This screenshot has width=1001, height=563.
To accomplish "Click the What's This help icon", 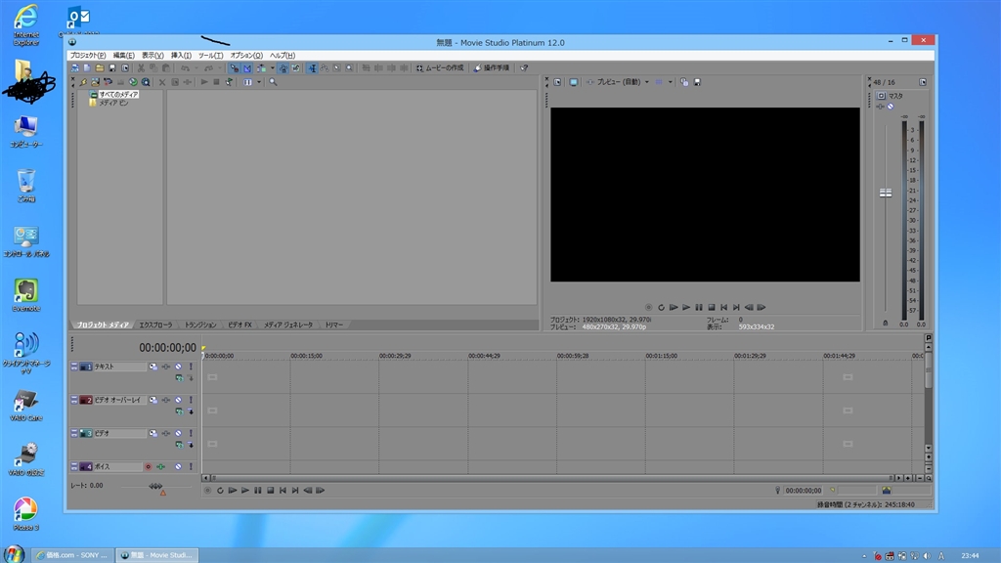I will 524,67.
